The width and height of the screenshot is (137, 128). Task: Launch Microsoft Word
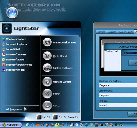[13, 70]
